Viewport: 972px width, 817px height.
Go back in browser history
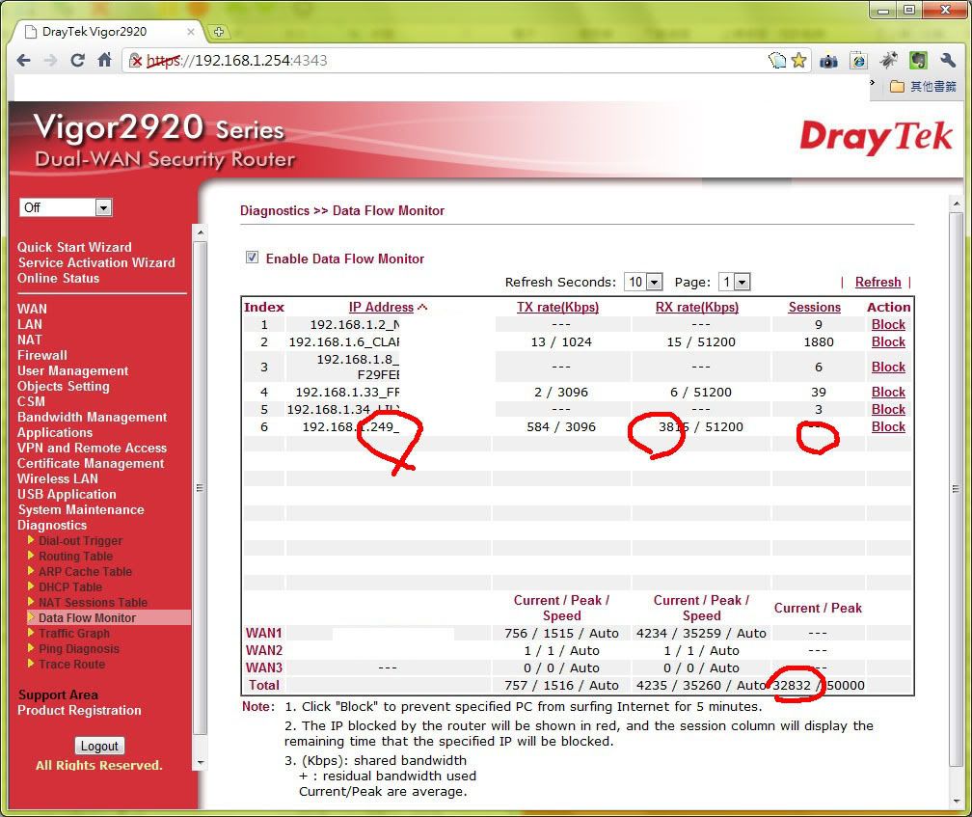pos(23,60)
